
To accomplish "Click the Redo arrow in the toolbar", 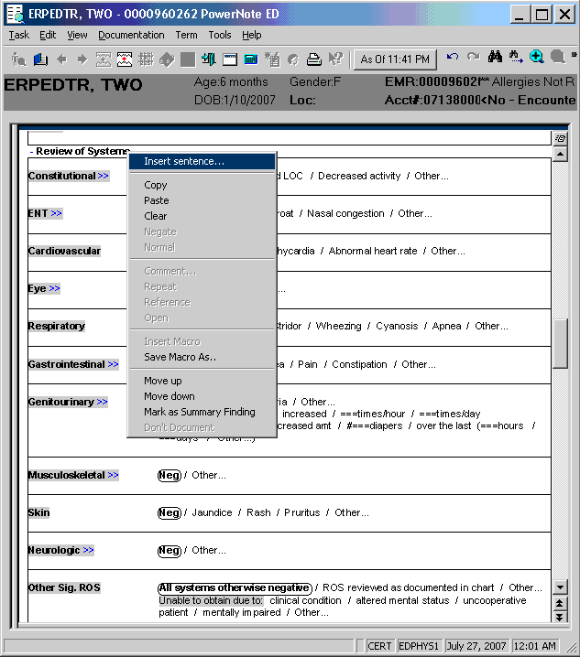I will coord(473,59).
